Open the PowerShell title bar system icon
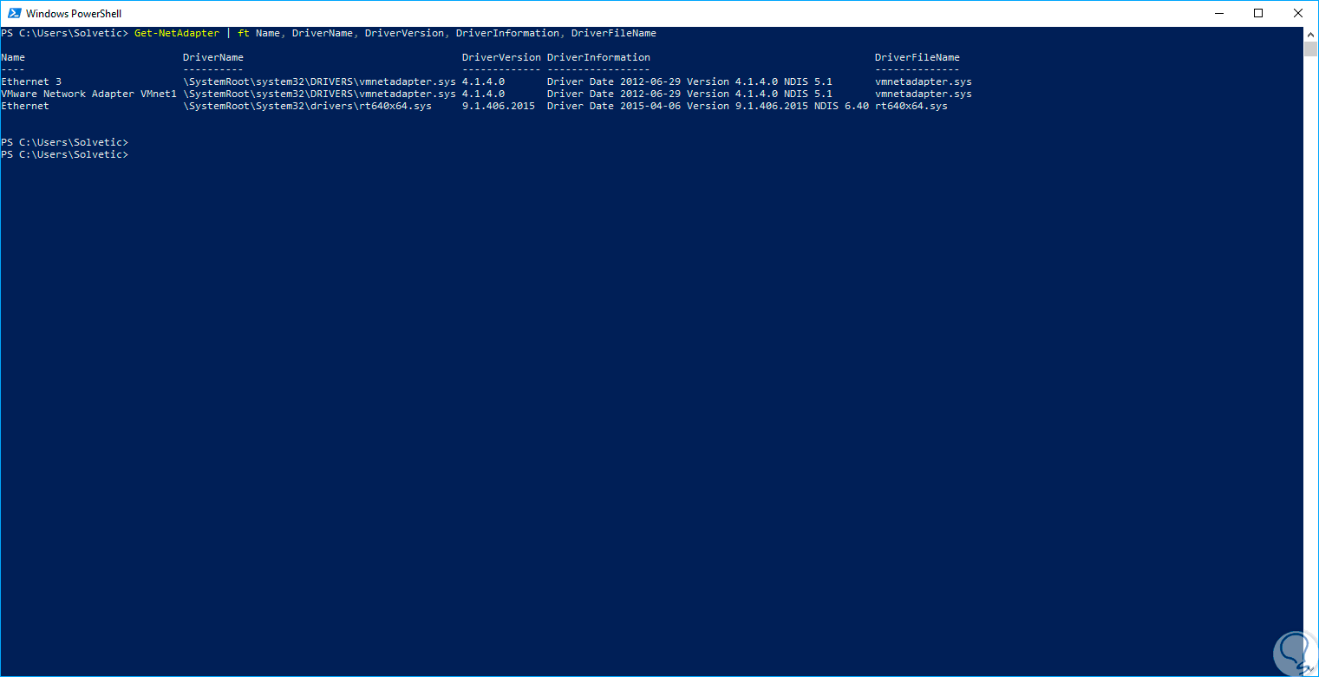The height and width of the screenshot is (677, 1319). 13,13
